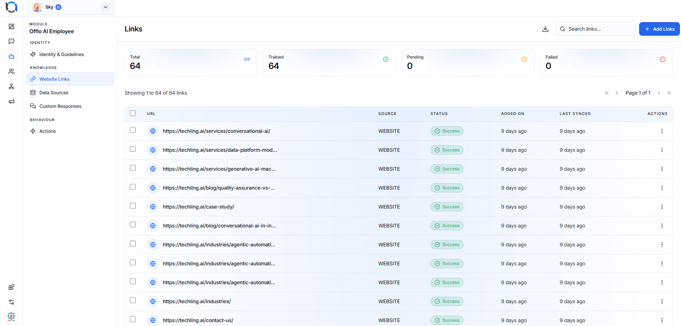
Task: Expand the Sky account dropdown
Action: point(106,7)
